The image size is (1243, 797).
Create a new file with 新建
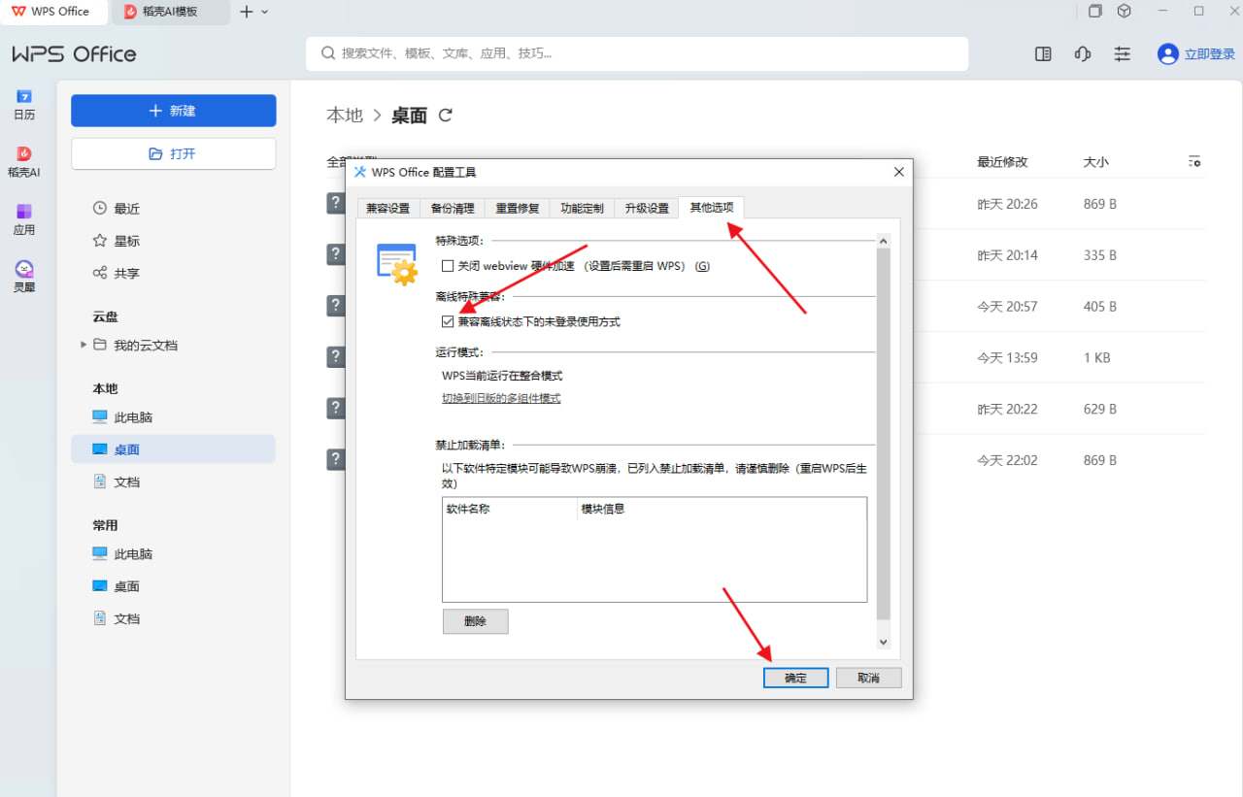(x=174, y=111)
